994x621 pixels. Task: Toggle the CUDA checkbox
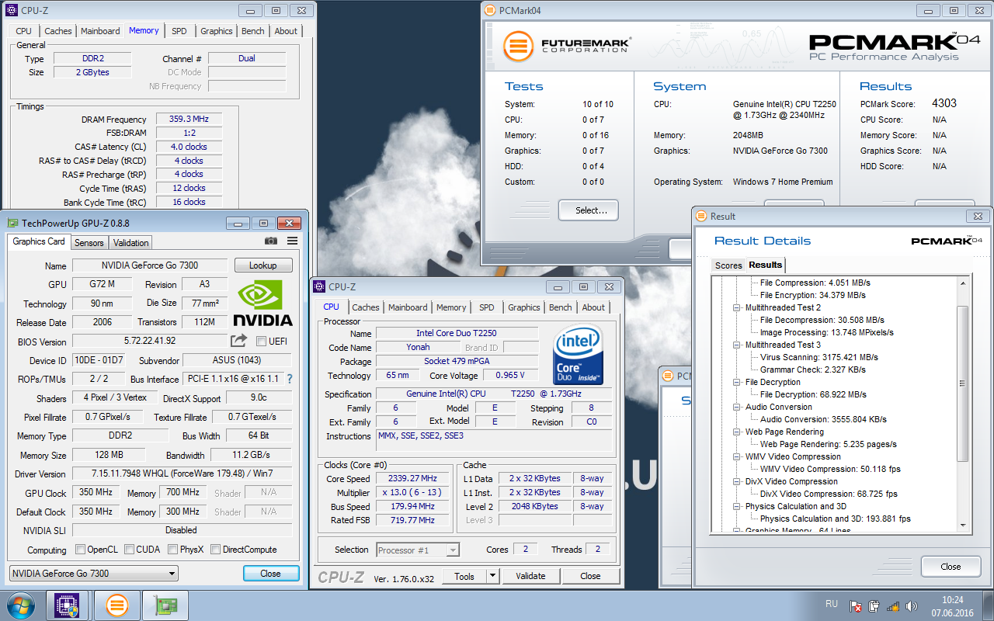(x=130, y=550)
